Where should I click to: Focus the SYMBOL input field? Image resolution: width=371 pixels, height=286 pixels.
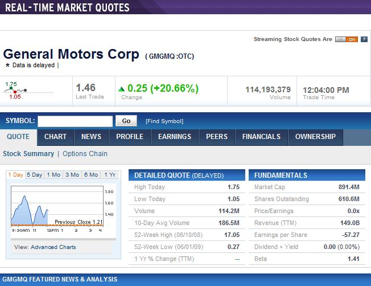coord(75,121)
